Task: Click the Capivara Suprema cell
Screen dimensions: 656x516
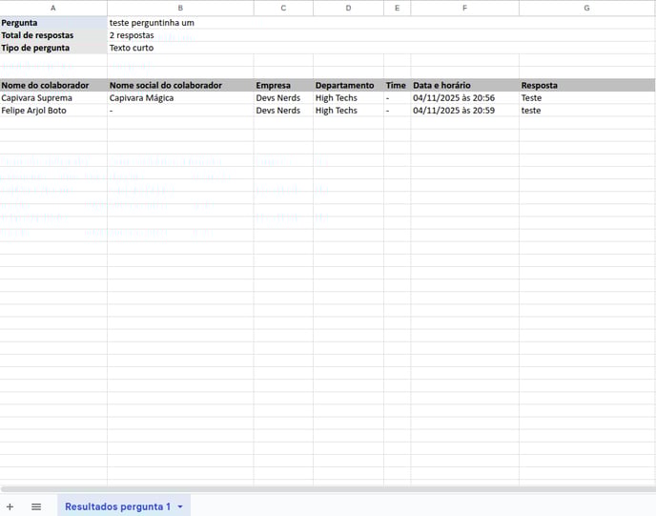Action: click(x=52, y=97)
